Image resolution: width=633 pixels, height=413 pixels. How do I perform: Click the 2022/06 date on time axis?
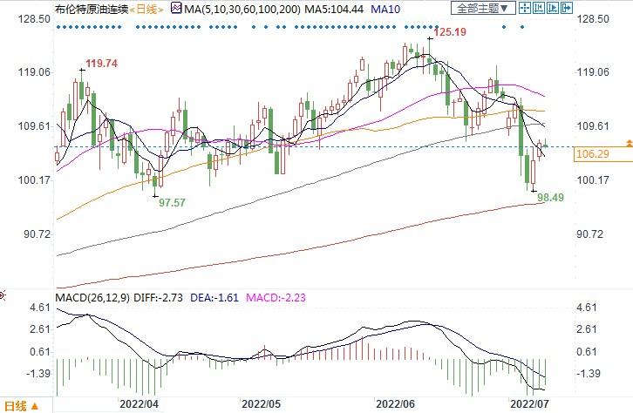(393, 405)
